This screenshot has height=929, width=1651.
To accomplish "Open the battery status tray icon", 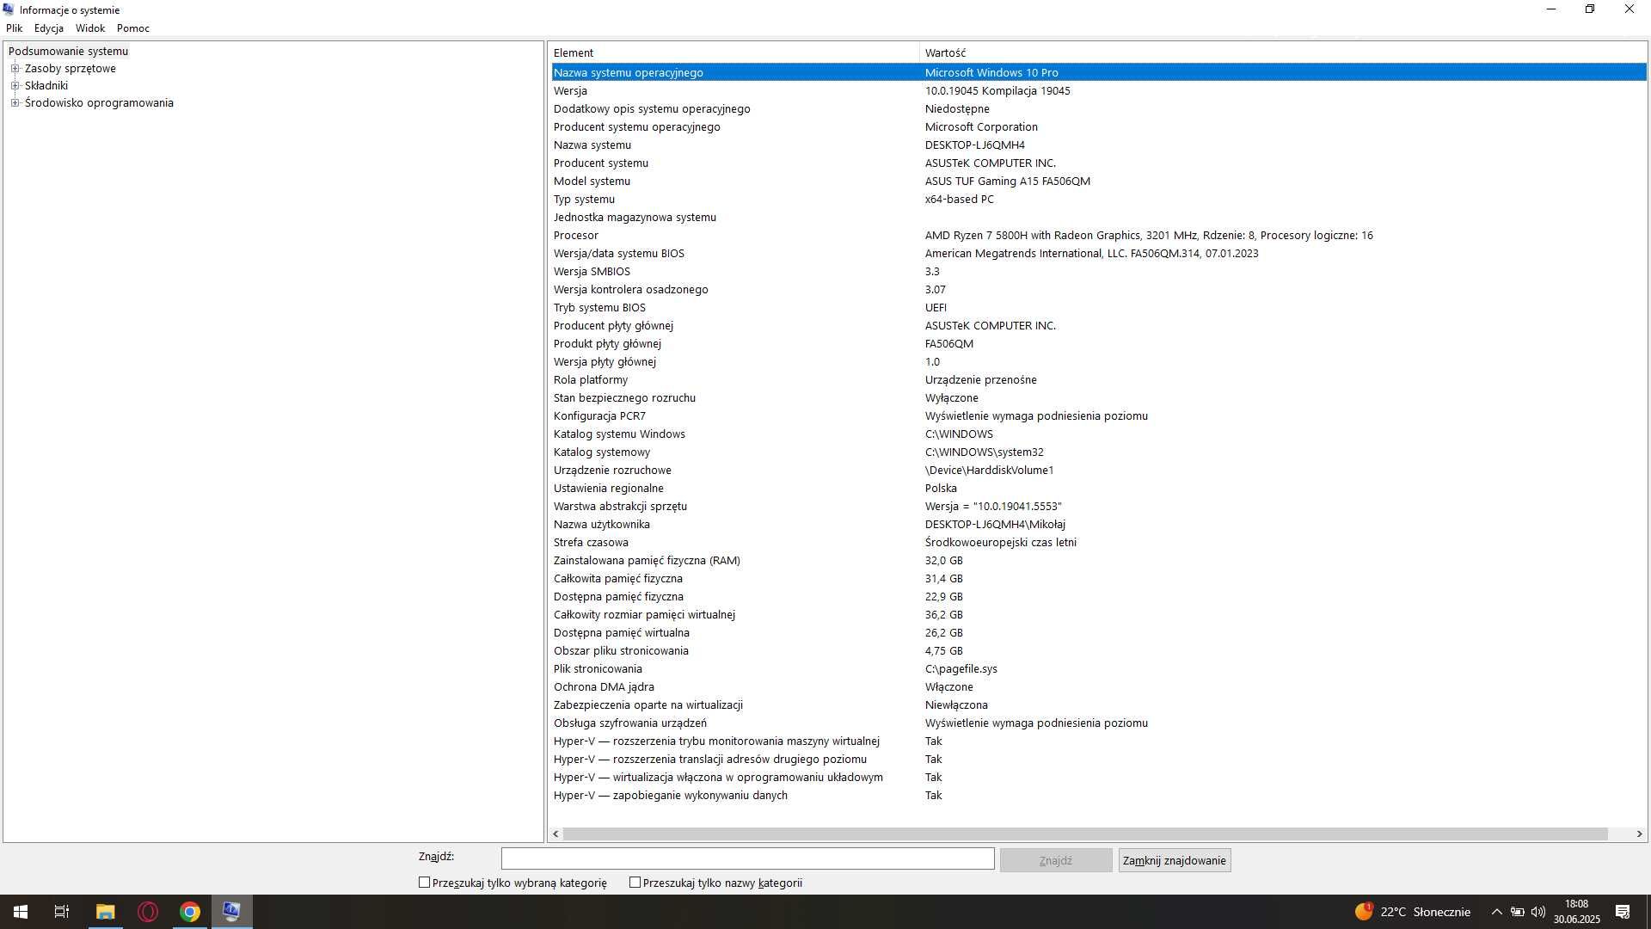I will pos(1518,912).
